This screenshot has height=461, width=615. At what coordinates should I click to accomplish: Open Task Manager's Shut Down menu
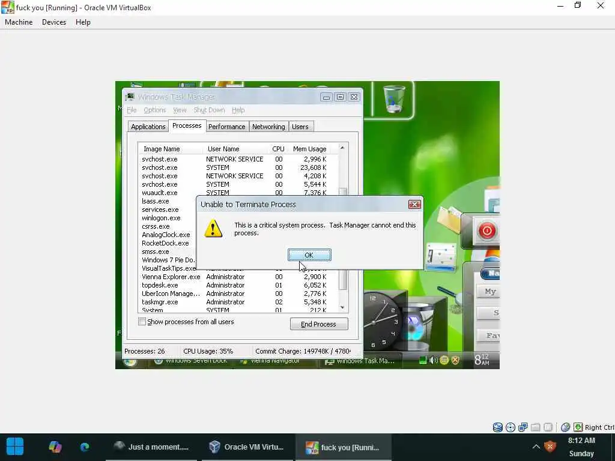pos(209,110)
